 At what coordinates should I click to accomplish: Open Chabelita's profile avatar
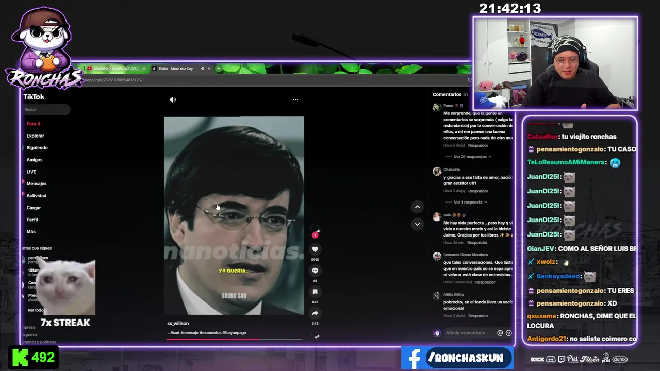(437, 171)
